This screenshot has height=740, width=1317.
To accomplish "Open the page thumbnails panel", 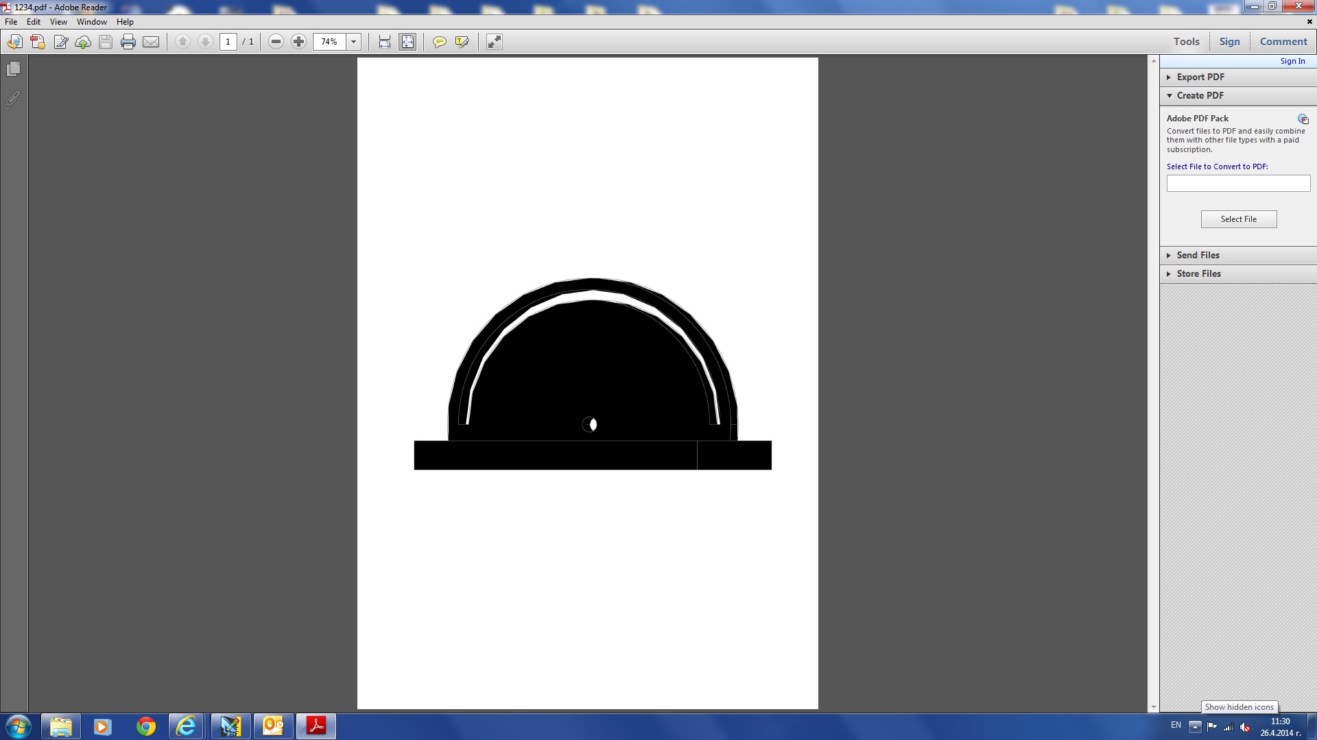I will click(13, 69).
